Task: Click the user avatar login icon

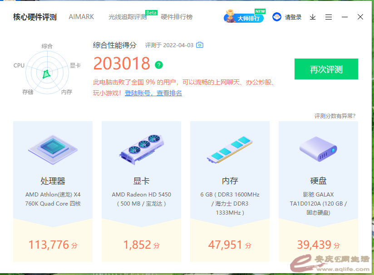Action: click(x=277, y=17)
